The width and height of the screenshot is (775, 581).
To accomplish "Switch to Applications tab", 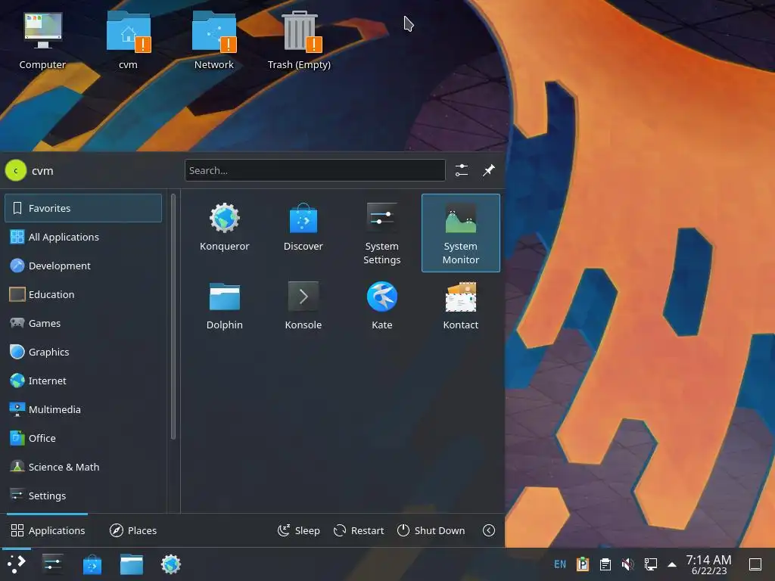I will pos(48,530).
